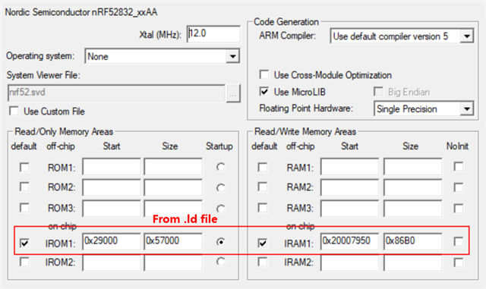
Task: Check the RAM1 default checkbox
Action: pos(263,168)
